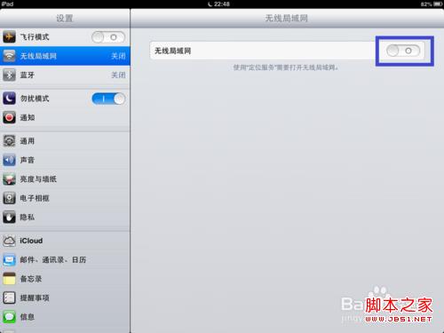Viewport: 444px width, 333px height.
Task: Open Notifications (通知) settings
Action: pos(65,117)
